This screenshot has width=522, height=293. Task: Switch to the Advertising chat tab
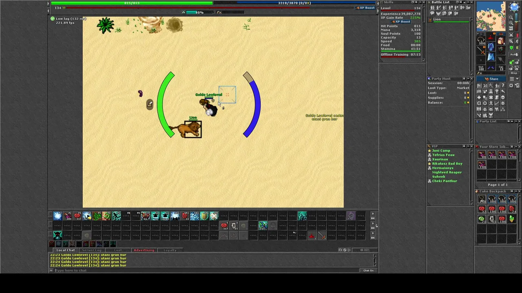click(x=144, y=250)
